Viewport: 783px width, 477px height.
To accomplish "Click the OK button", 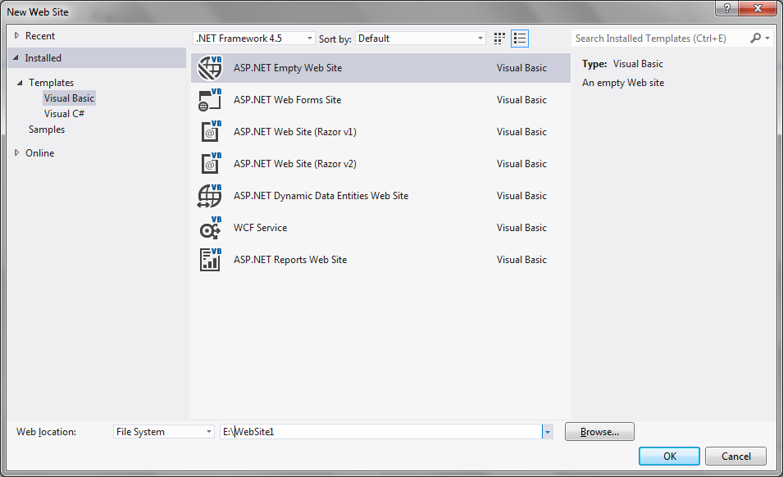I will pos(669,456).
